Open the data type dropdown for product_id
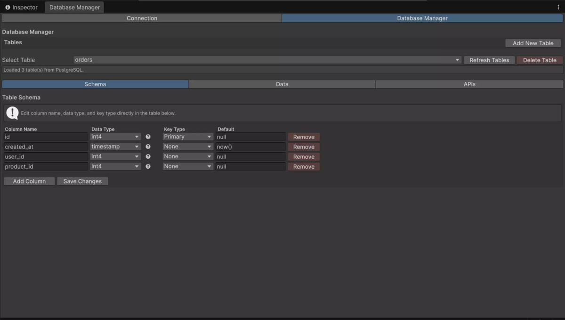Image resolution: width=565 pixels, height=320 pixels. (x=115, y=166)
